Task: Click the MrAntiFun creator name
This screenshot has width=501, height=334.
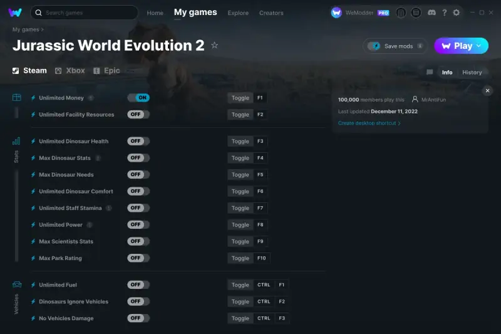Action: pos(433,100)
